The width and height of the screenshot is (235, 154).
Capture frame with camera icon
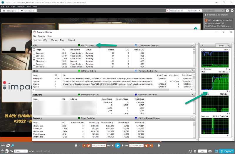[210, 151]
